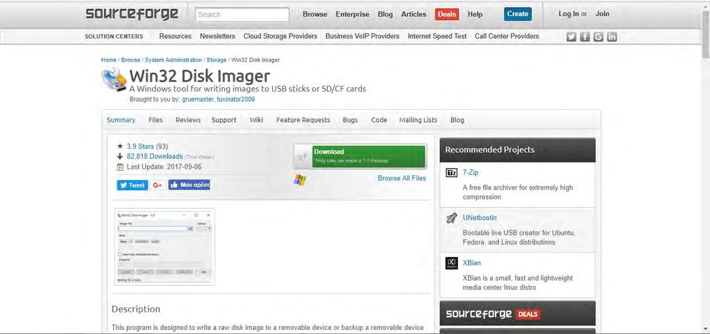This screenshot has width=710, height=334.
Task: Switch to the Support tab
Action: 223,120
